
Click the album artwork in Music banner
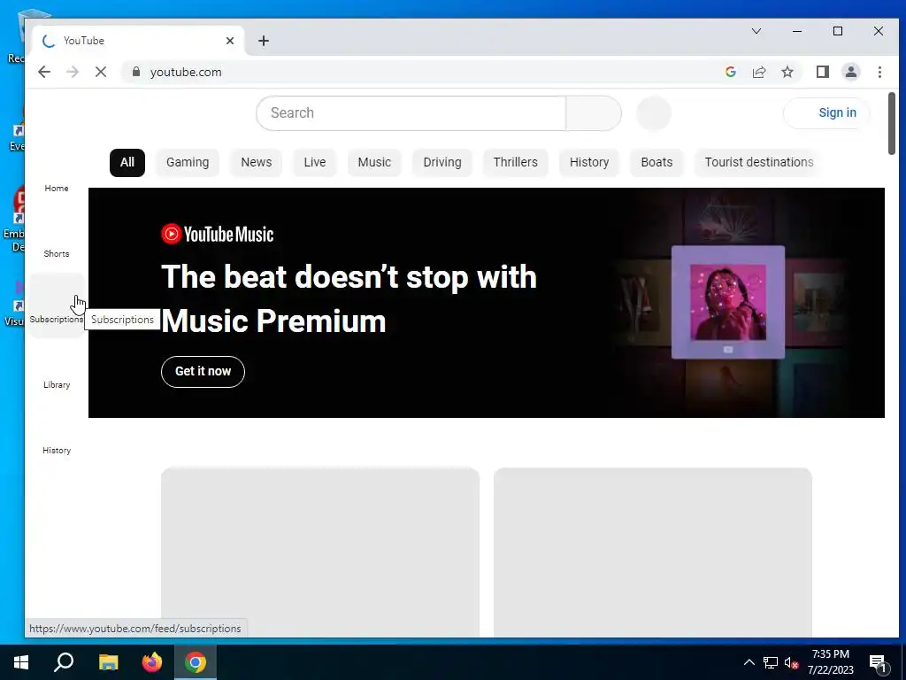click(x=728, y=302)
